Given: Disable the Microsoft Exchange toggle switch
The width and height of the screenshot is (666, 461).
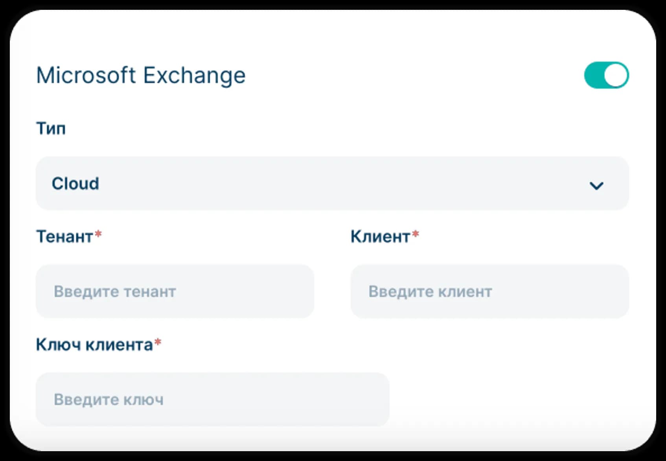Looking at the screenshot, I should point(606,75).
